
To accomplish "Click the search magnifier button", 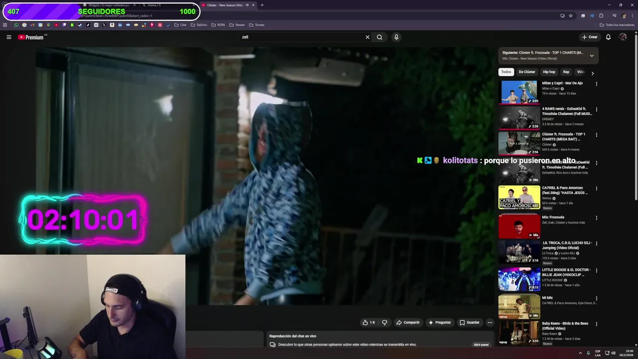I will [x=379, y=37].
